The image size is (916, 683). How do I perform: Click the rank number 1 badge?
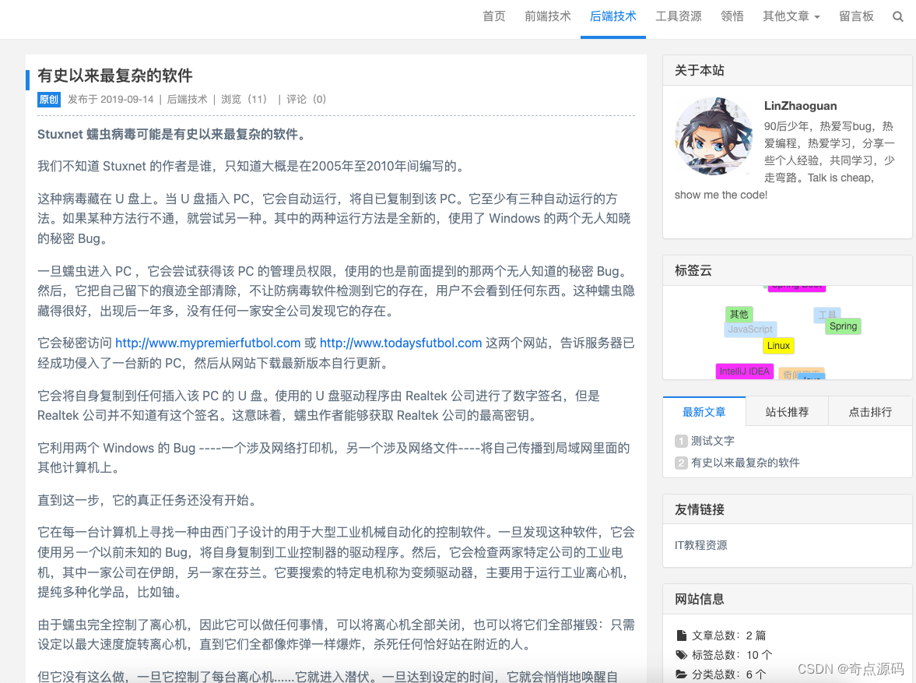pos(680,441)
